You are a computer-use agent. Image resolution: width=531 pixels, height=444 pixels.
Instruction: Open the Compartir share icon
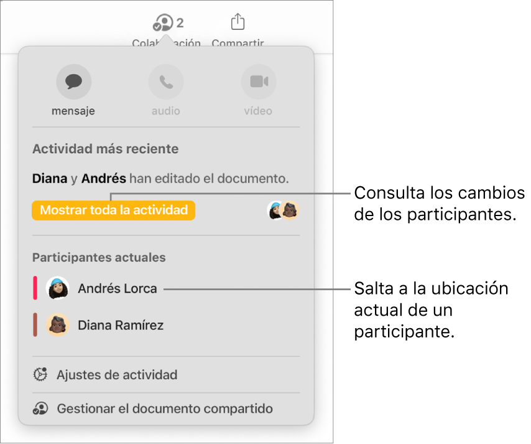point(238,22)
